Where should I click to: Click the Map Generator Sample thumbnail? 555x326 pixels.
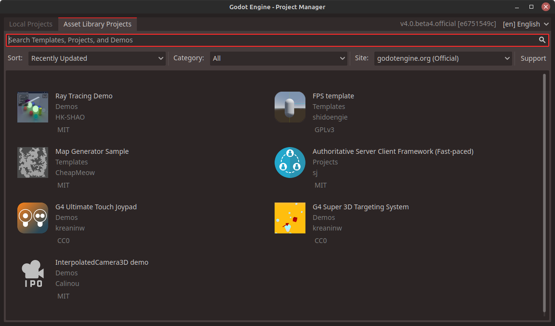pos(32,162)
